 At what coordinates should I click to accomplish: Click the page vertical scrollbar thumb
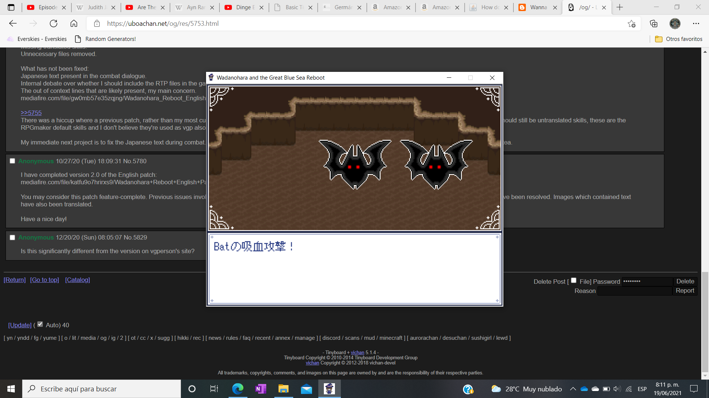[705, 322]
